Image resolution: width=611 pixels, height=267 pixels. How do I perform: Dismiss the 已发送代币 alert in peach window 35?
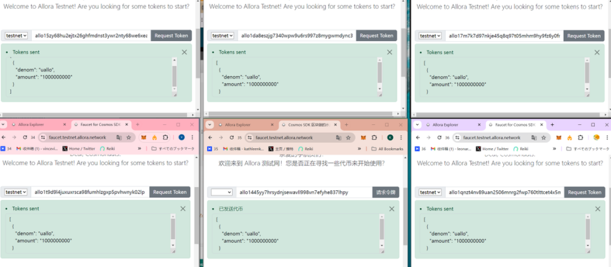tap(391, 209)
